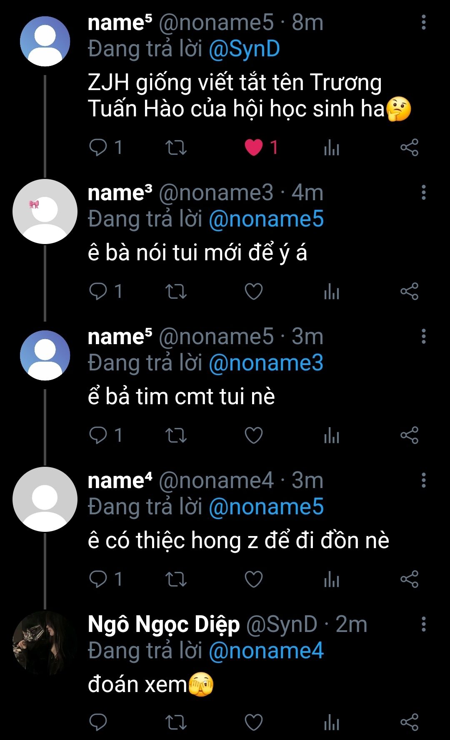Open the Ngô Ngọc Diệp display name
Viewport: 450px width, 740px height.
click(164, 624)
